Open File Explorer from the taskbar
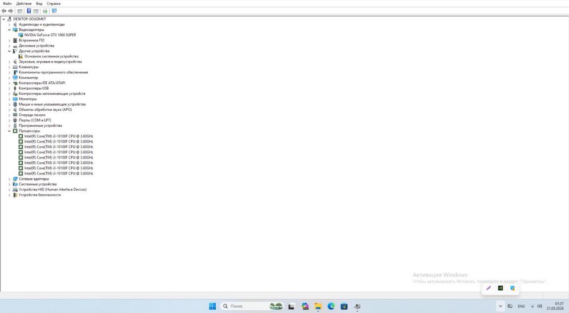 318,307
